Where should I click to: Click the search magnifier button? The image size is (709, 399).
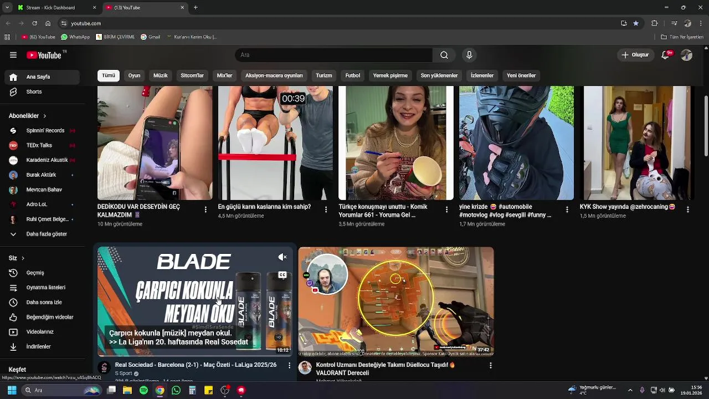point(444,55)
